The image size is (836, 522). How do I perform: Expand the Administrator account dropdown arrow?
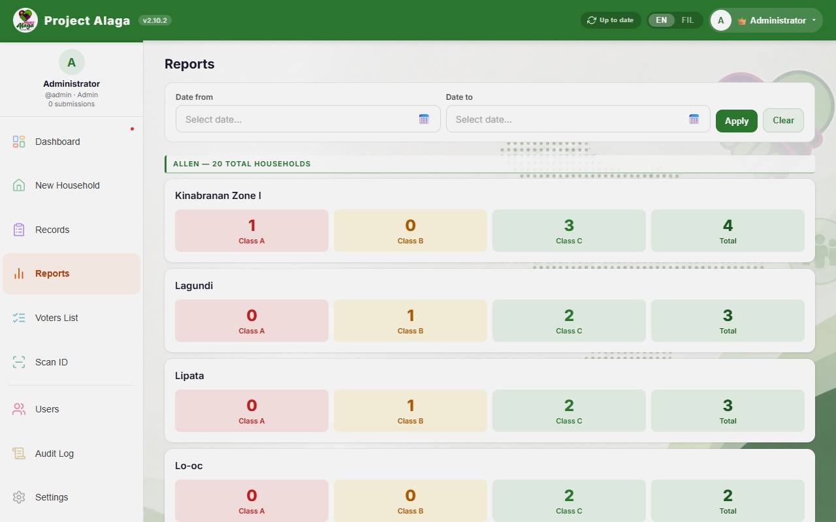click(x=814, y=20)
